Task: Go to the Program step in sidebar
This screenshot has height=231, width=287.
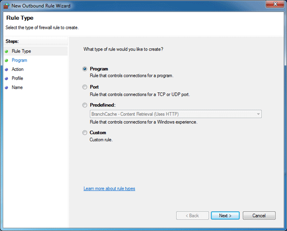Action: tap(19, 60)
